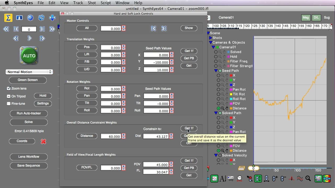Toggle the Trackers only filter icon
This screenshot has height=188, width=335.
tap(231, 179)
